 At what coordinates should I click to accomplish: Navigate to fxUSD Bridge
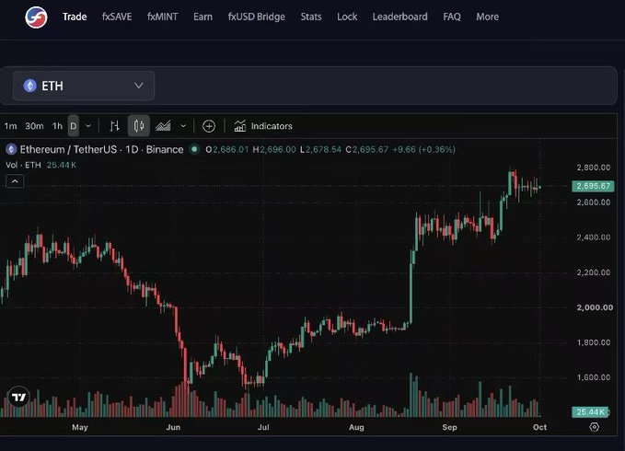pos(256,17)
